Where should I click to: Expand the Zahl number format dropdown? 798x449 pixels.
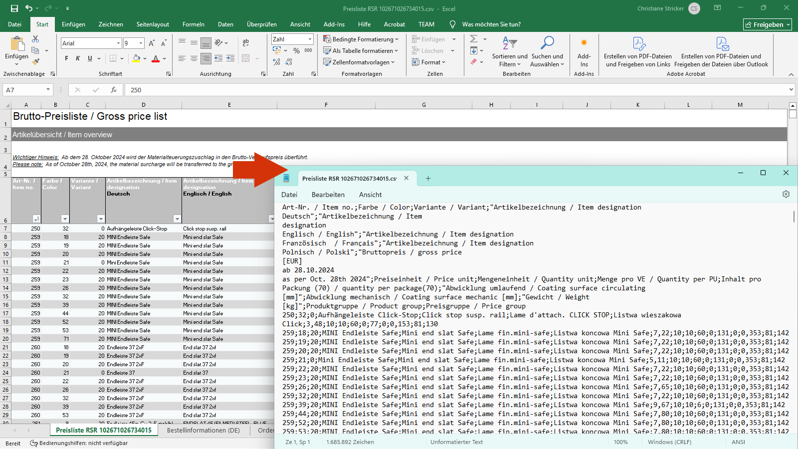click(310, 39)
